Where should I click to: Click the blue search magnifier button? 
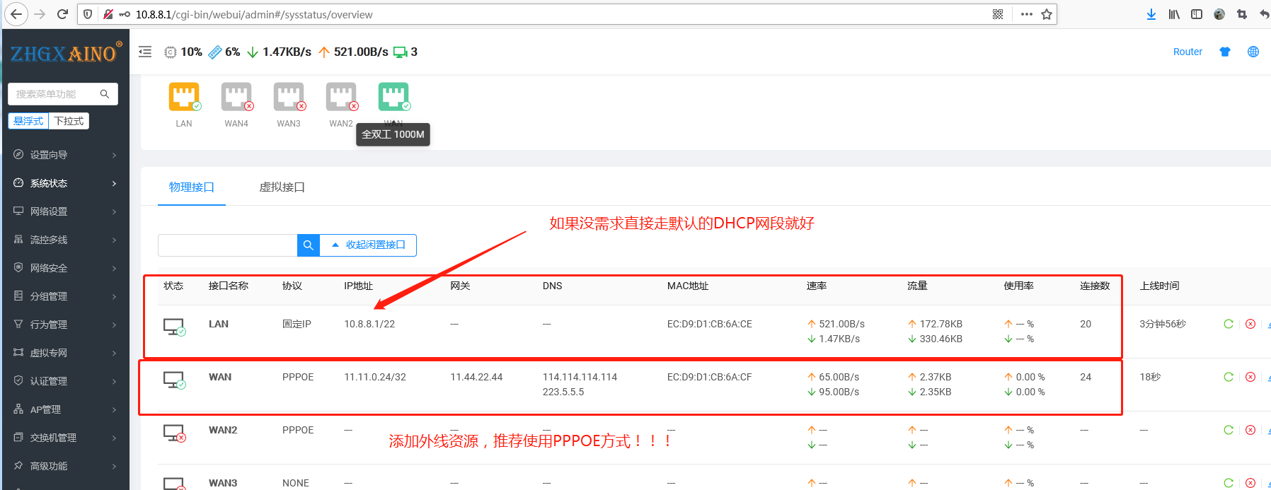(x=309, y=245)
